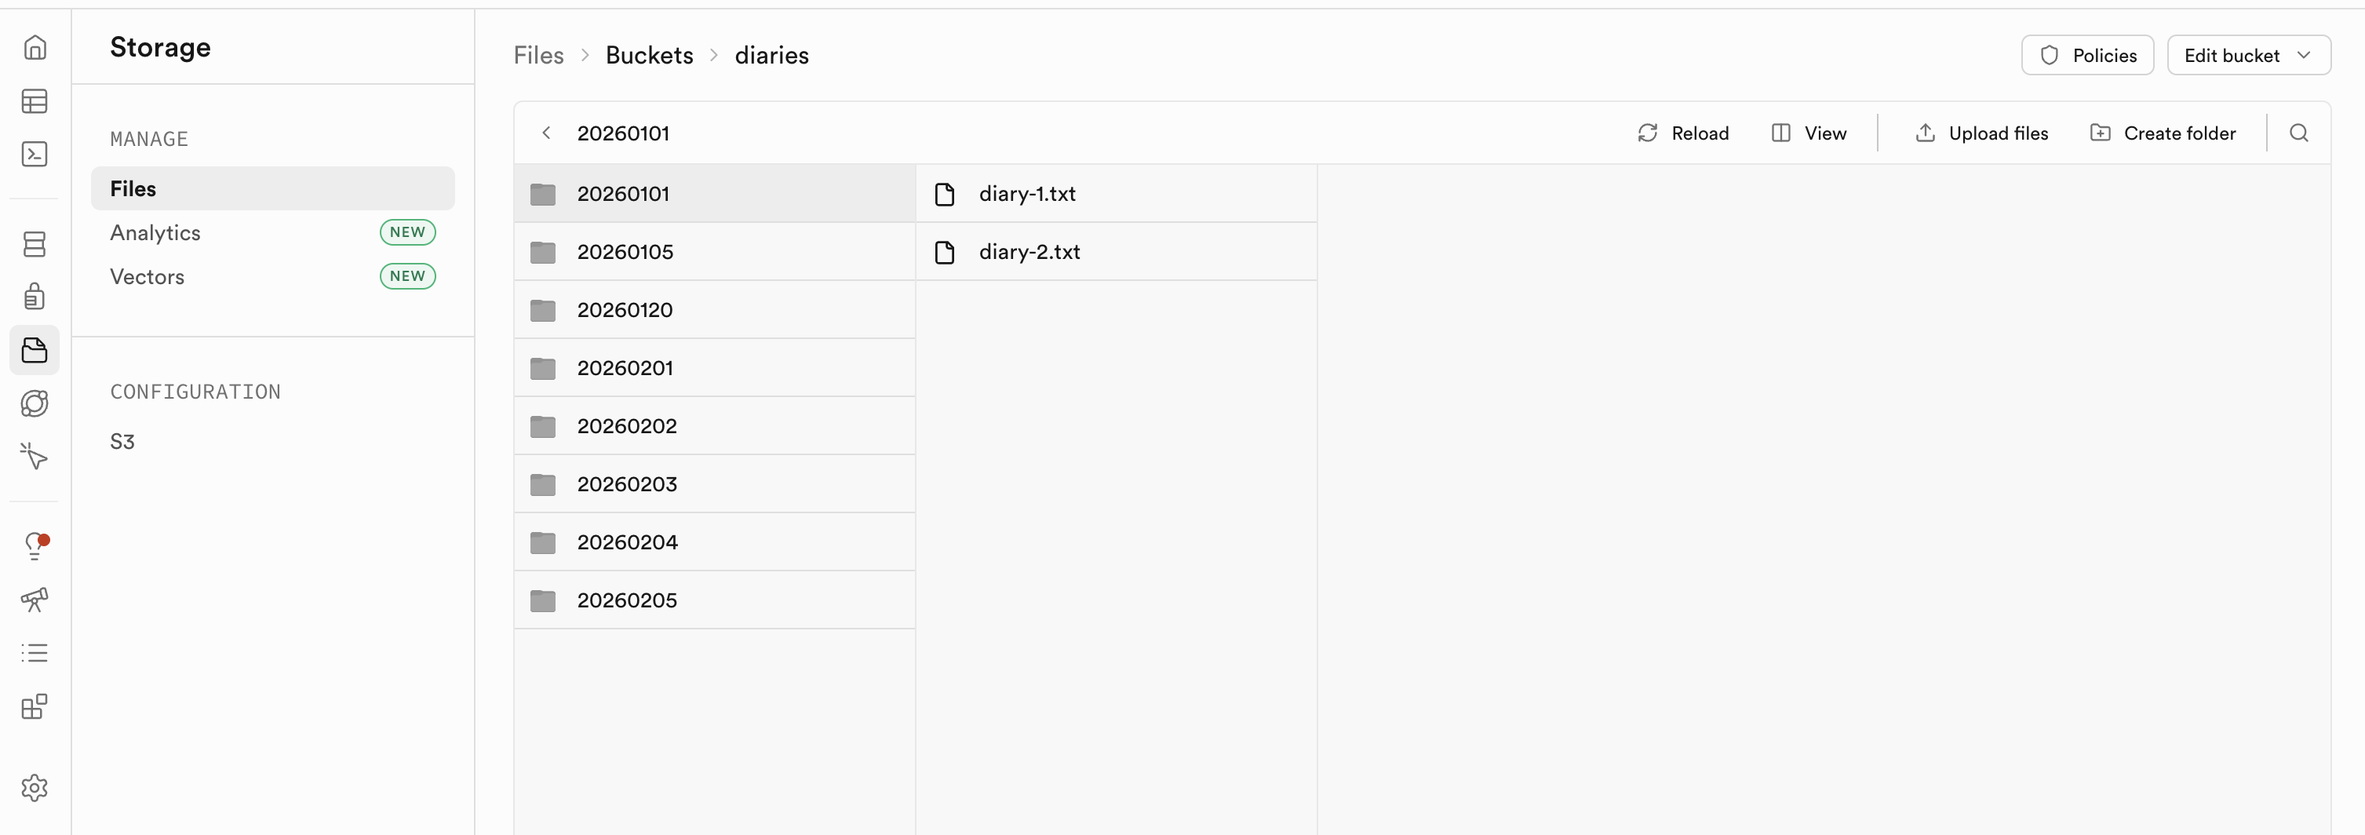Click the Database icon in sidebar
The width and height of the screenshot is (2365, 835).
[34, 244]
